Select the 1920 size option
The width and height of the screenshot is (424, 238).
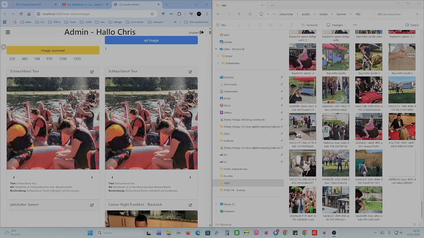pos(77,59)
